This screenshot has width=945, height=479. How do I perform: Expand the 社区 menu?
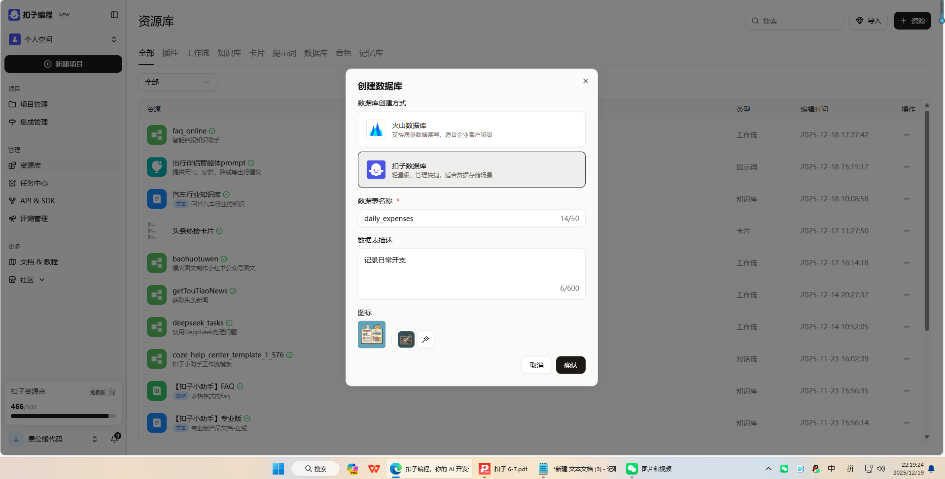tap(27, 280)
